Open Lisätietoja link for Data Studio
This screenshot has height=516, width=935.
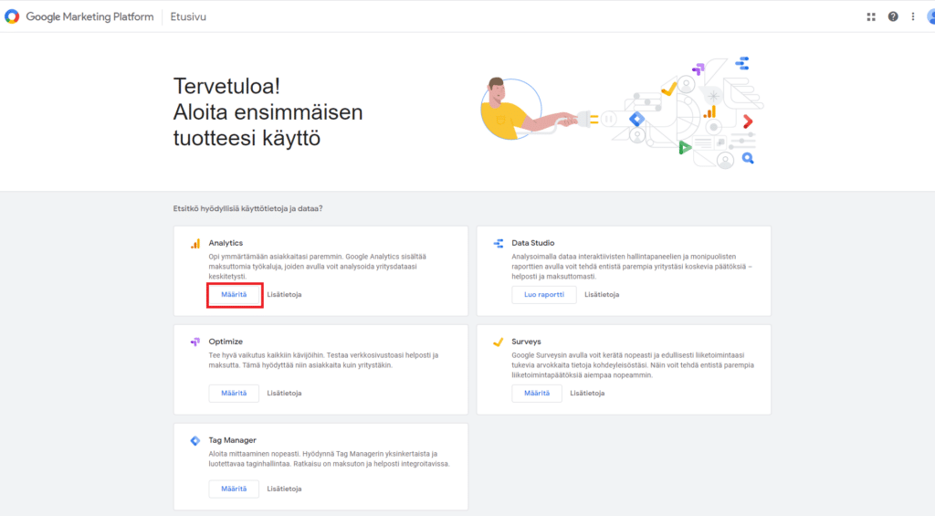[x=602, y=295]
